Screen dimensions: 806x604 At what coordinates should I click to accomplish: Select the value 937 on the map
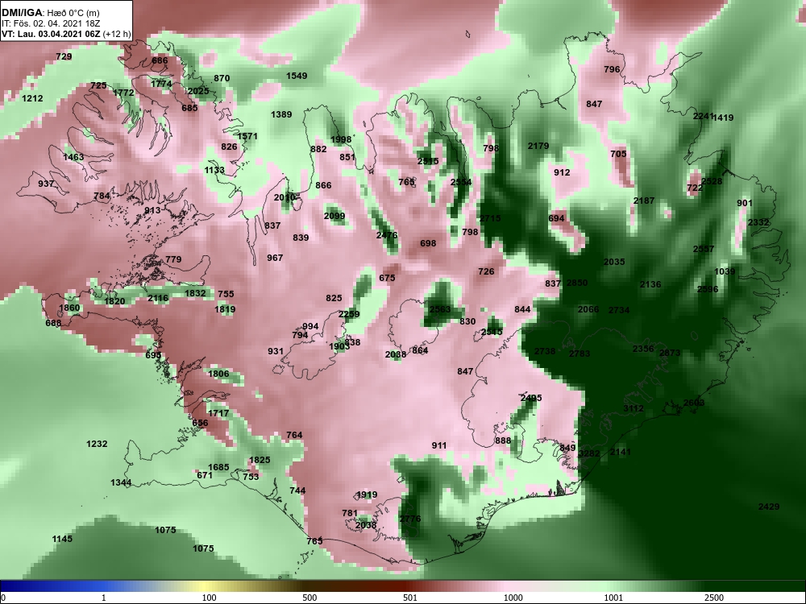46,184
